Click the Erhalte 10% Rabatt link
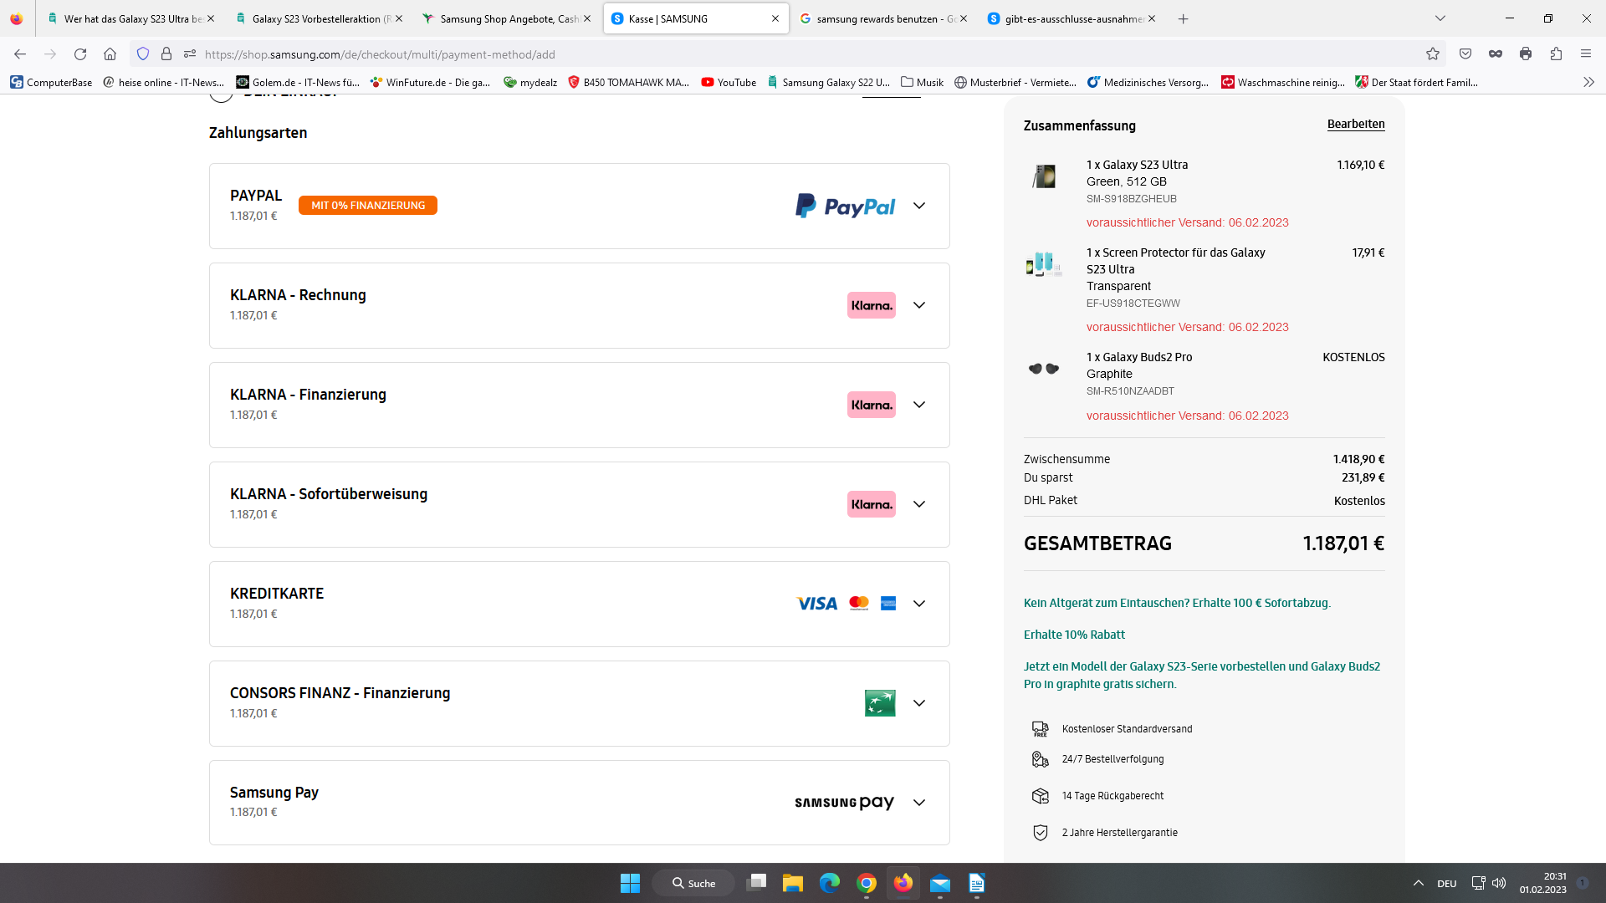The image size is (1606, 903). pyautogui.click(x=1074, y=635)
